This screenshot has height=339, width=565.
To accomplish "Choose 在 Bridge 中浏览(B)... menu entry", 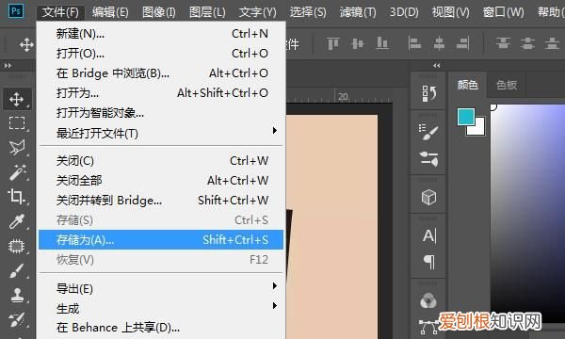I will pos(161,73).
